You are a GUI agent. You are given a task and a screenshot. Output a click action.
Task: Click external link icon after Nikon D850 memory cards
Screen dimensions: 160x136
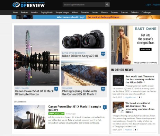coord(144,82)
